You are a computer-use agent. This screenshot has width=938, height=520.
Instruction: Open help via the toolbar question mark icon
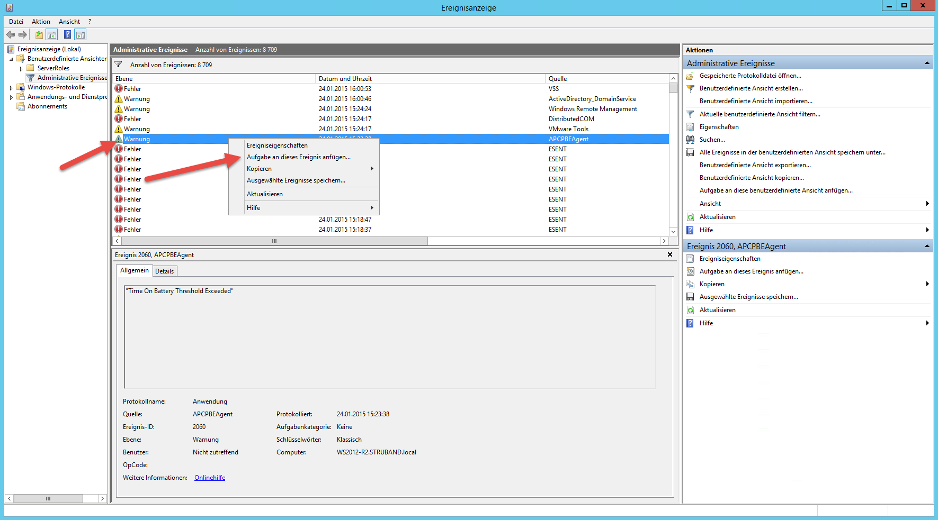coord(67,35)
